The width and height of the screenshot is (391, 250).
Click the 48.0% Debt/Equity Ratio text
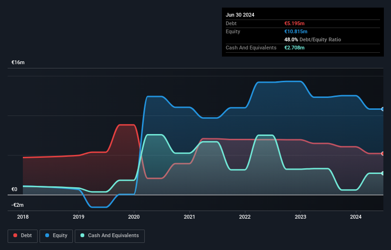[x=313, y=39]
